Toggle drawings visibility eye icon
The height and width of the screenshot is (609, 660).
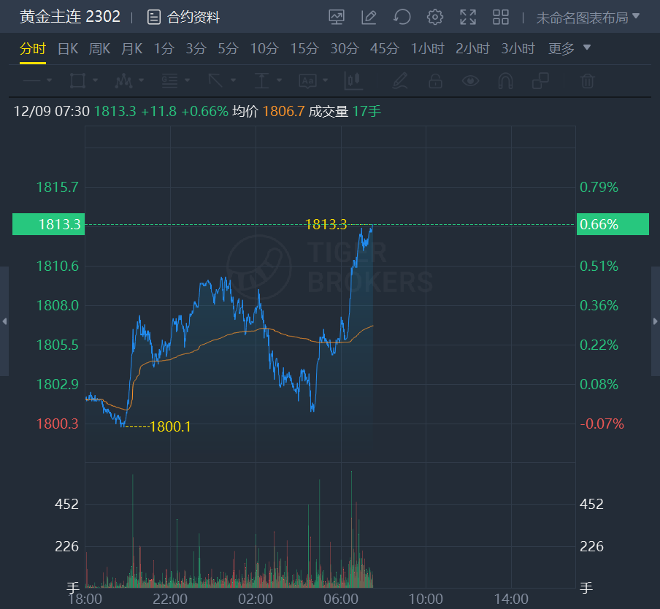[470, 80]
